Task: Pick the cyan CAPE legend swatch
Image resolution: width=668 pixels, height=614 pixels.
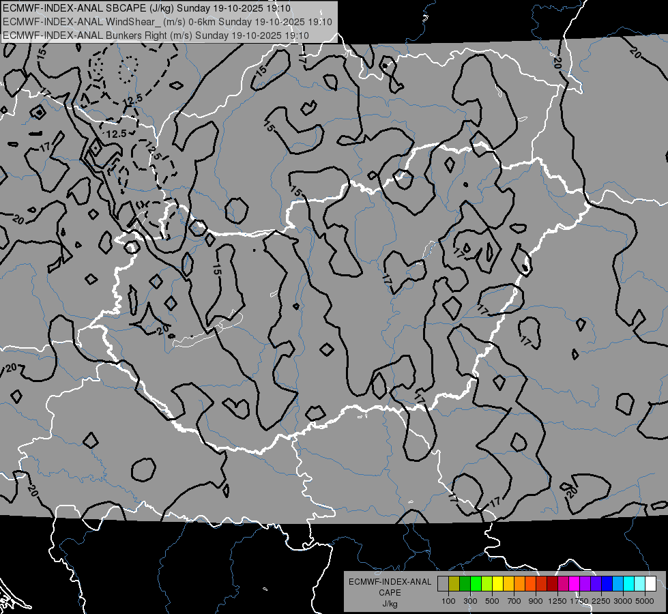Action: click(x=629, y=584)
